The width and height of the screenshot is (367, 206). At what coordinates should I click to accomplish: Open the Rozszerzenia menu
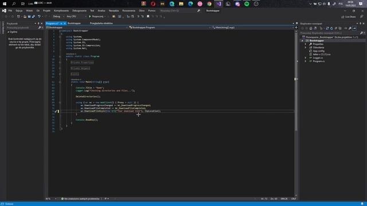click(x=128, y=11)
